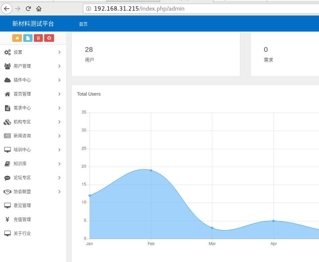The width and height of the screenshot is (319, 262).
Task: Click the 新材料测试平台 site title
Action: [x=33, y=24]
